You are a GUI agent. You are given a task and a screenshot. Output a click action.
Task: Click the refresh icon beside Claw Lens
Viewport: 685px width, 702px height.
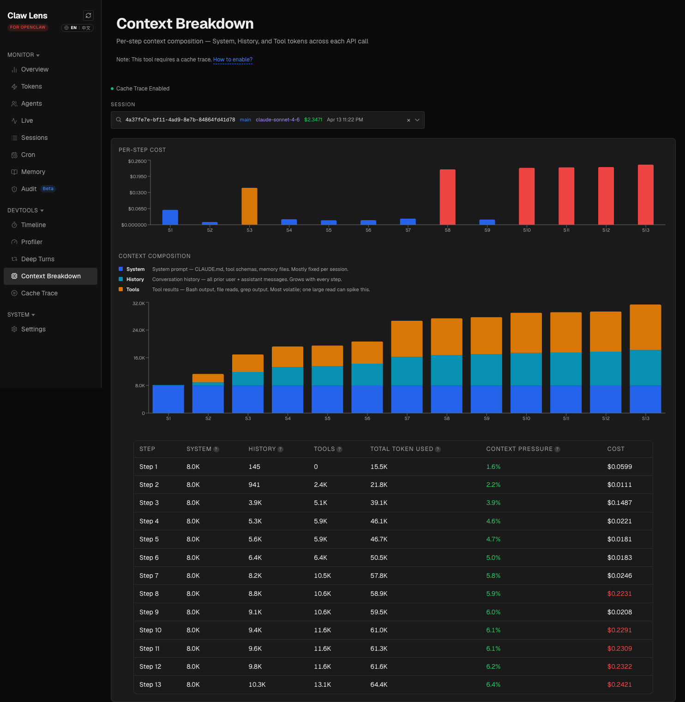click(x=88, y=16)
